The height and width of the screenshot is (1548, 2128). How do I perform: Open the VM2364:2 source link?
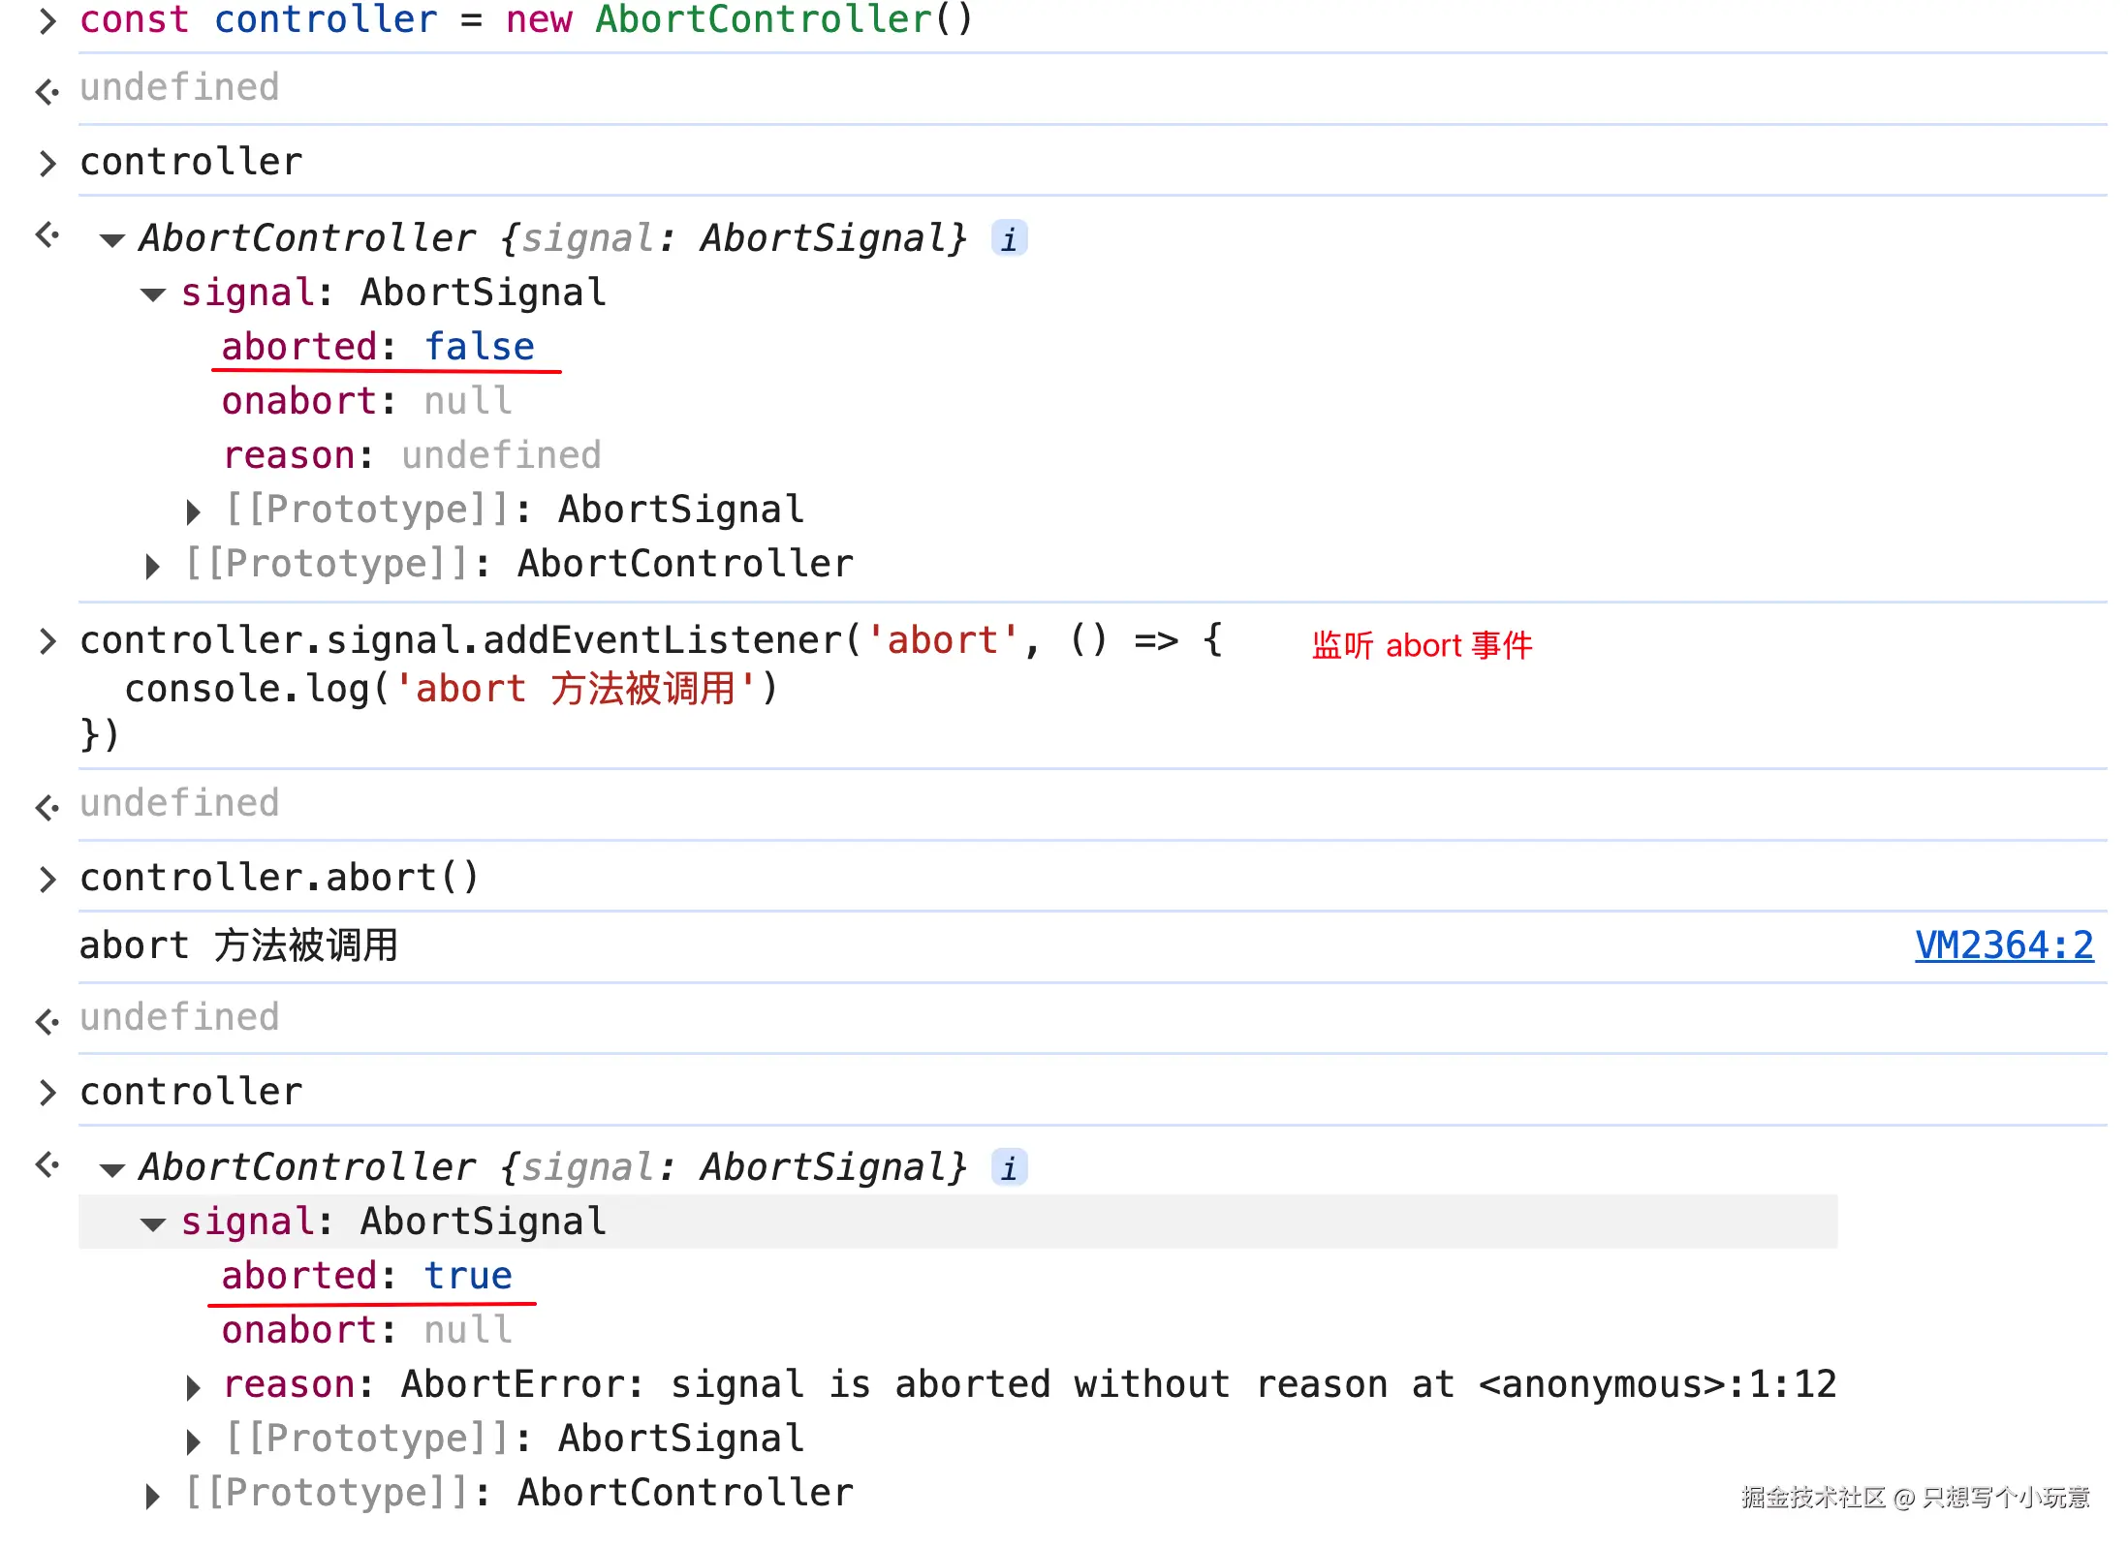(x=2004, y=945)
